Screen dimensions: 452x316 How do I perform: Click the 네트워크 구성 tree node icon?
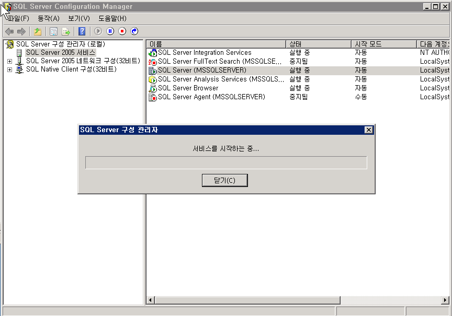tap(19, 61)
